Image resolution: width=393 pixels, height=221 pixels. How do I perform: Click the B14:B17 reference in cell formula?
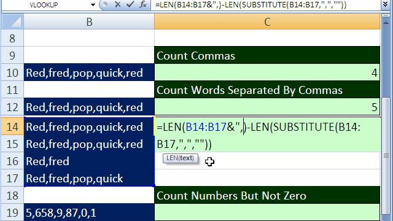click(x=206, y=127)
